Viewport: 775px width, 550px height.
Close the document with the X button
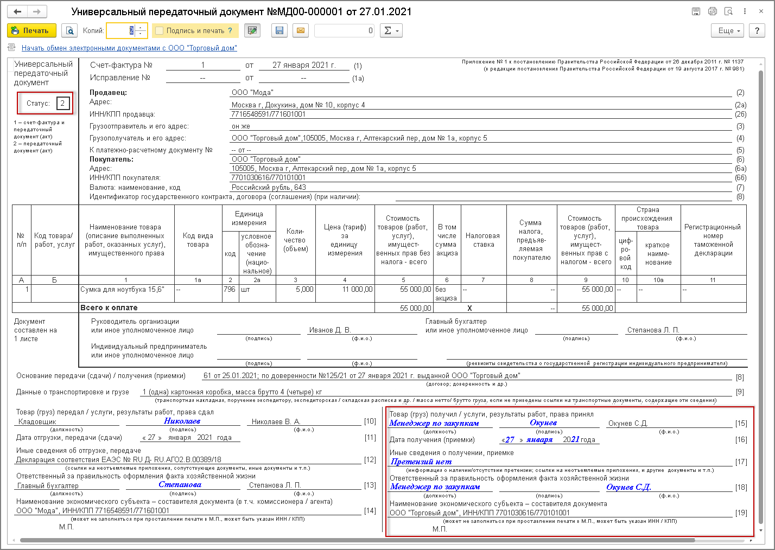coord(762,11)
